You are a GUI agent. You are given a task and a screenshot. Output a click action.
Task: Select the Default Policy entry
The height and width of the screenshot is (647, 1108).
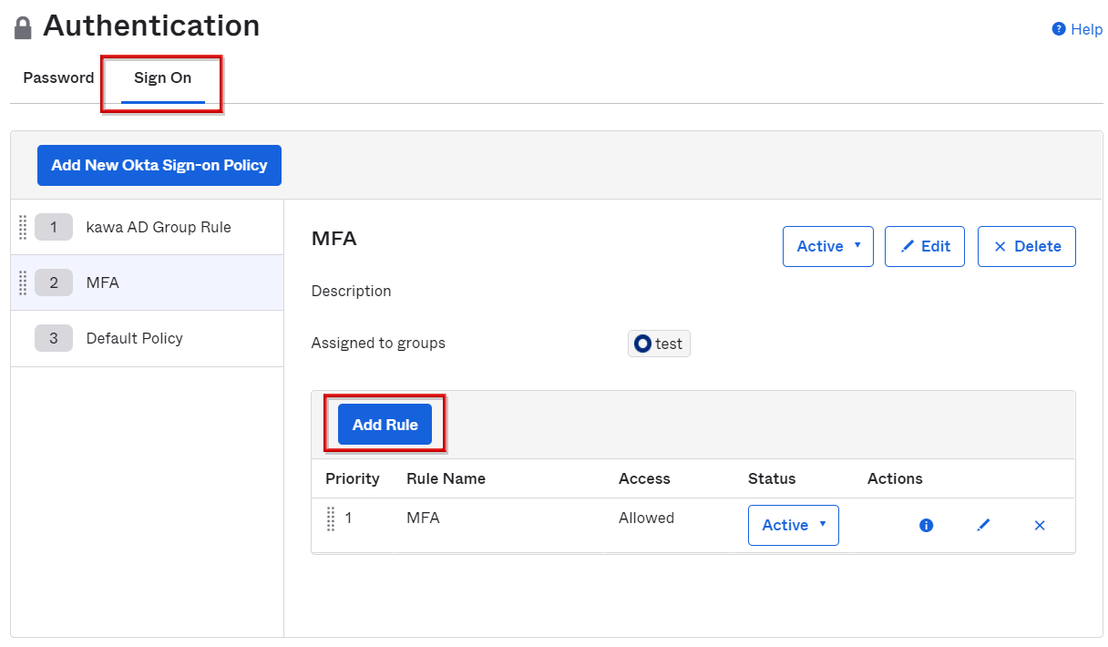(134, 338)
